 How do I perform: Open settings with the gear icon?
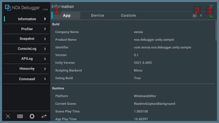[x=32, y=116]
